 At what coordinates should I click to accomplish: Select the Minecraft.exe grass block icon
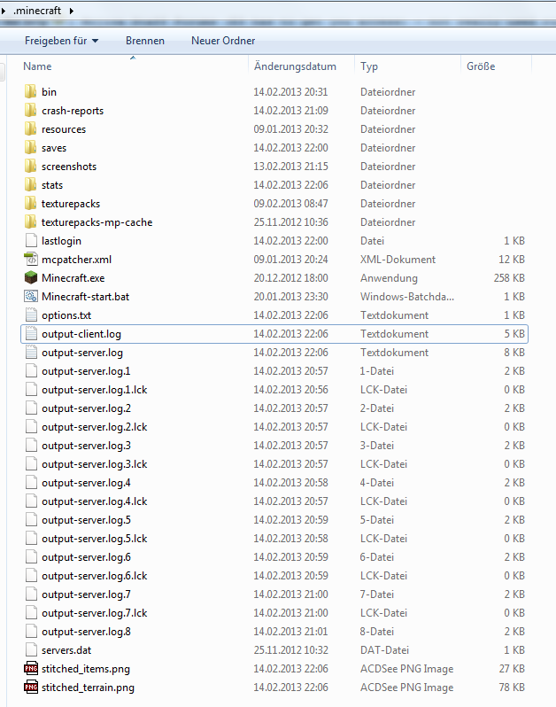[x=31, y=278]
